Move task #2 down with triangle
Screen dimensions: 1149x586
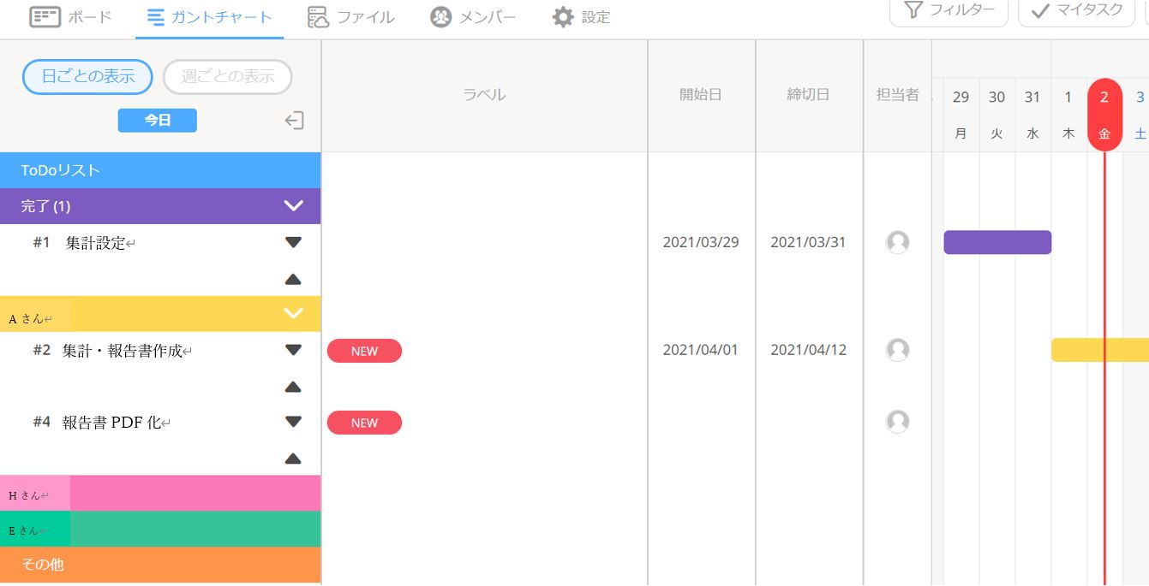[x=293, y=350]
